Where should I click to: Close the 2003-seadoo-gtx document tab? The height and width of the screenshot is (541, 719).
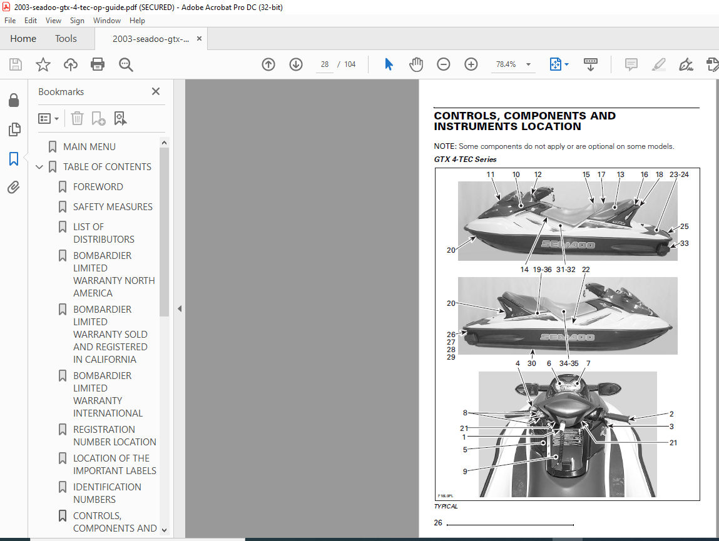click(x=199, y=39)
